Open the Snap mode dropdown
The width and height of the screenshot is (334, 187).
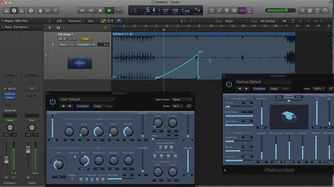click(236, 21)
